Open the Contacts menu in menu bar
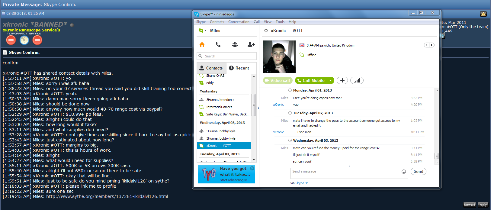Viewport: 491px width, 210px height. [217, 22]
